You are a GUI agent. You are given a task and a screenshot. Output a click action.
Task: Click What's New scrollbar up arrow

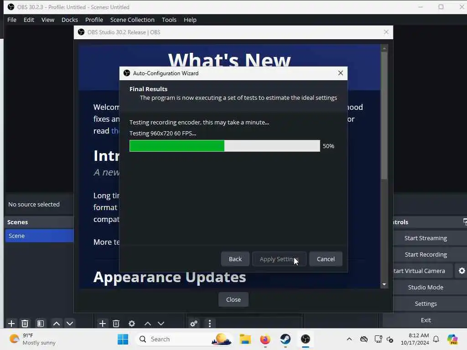coord(384,48)
